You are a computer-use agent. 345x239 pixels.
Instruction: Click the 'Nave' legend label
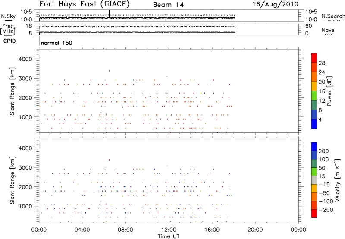(x=328, y=30)
